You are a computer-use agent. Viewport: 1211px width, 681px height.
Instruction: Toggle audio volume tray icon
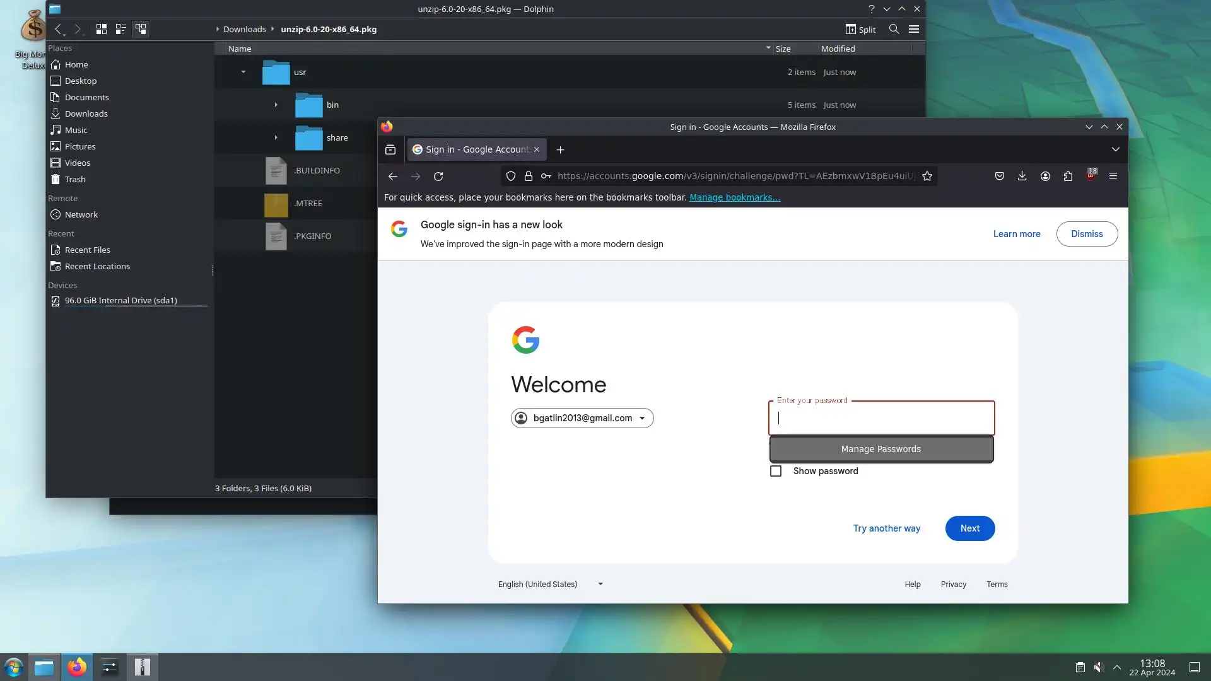coord(1098,667)
